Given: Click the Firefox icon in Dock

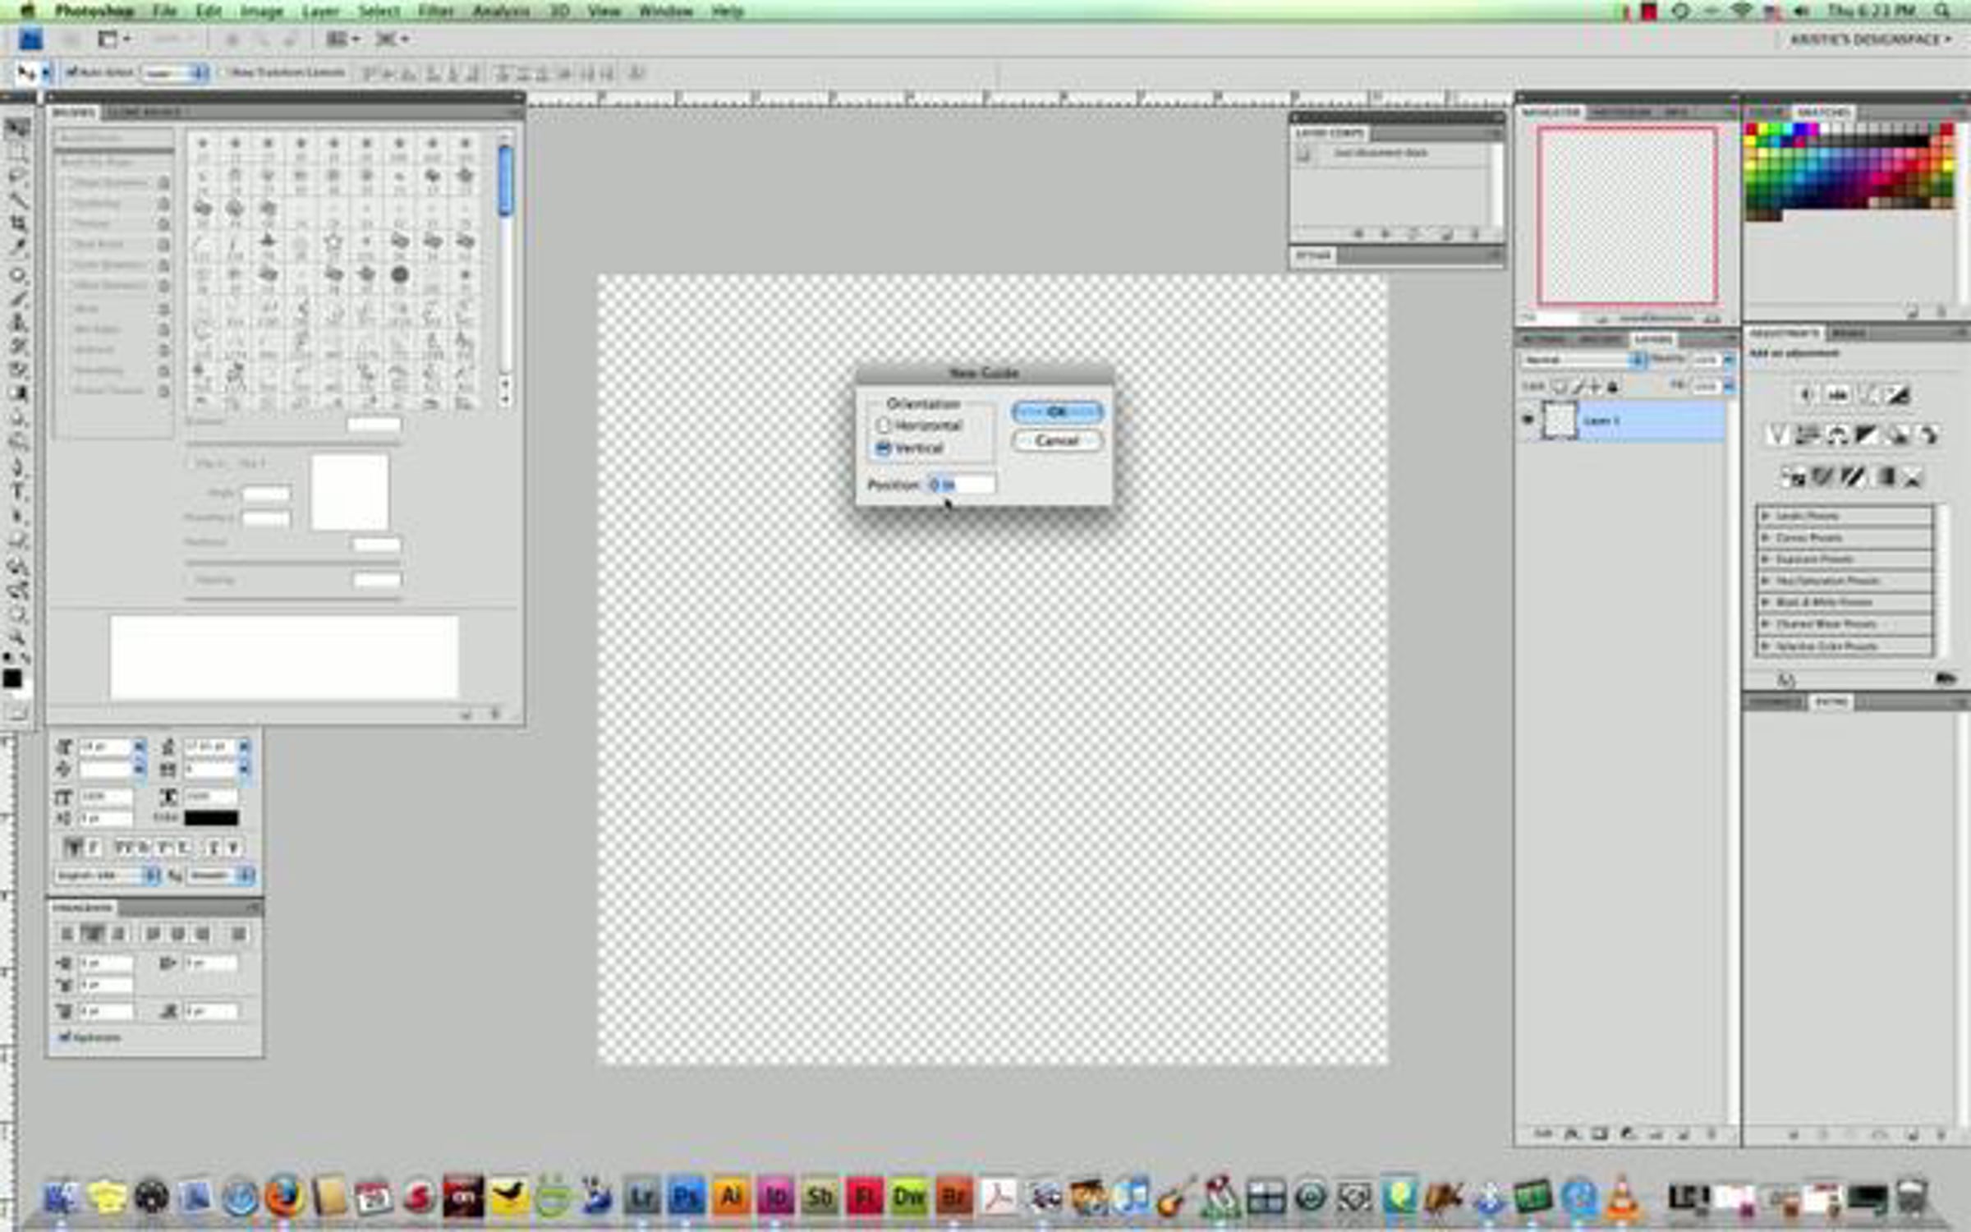Looking at the screenshot, I should [x=283, y=1198].
